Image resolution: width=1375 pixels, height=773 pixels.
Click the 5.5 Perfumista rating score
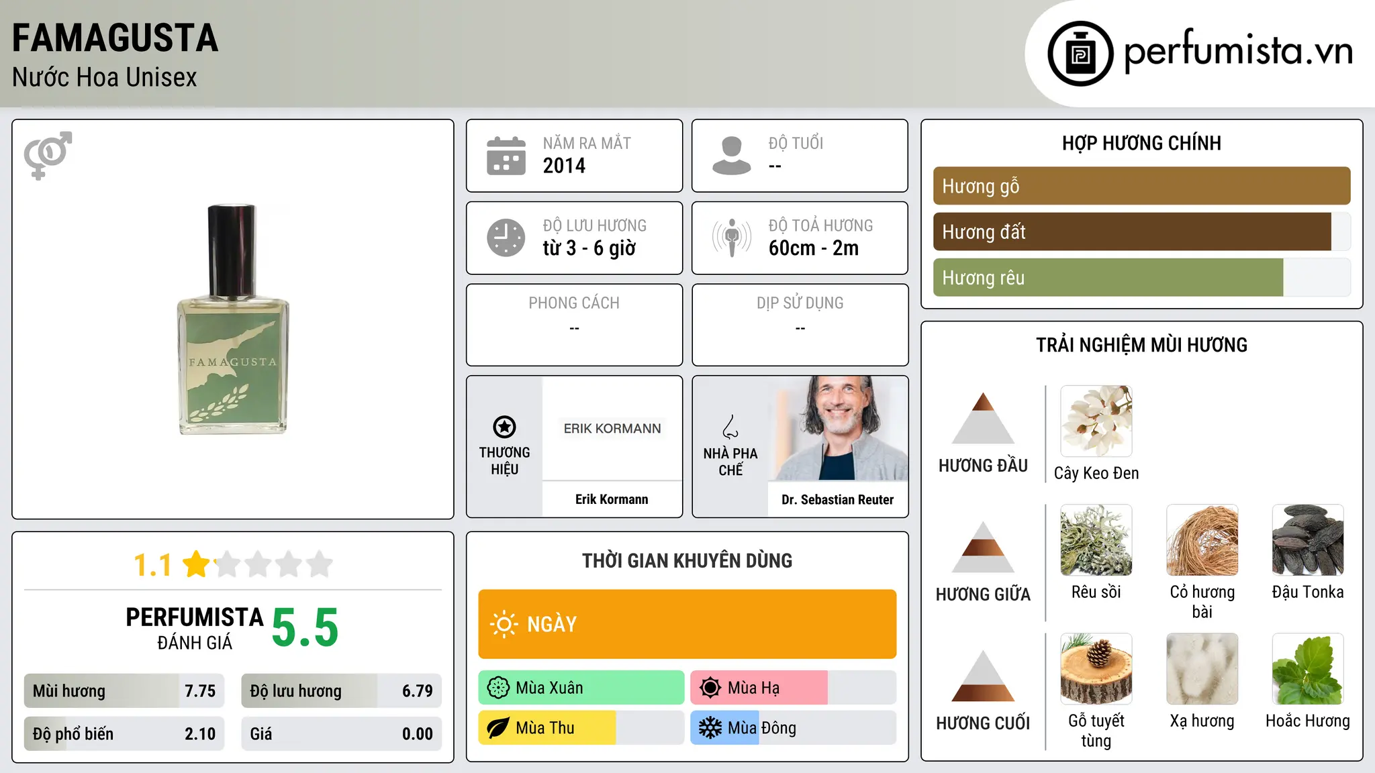coord(305,627)
